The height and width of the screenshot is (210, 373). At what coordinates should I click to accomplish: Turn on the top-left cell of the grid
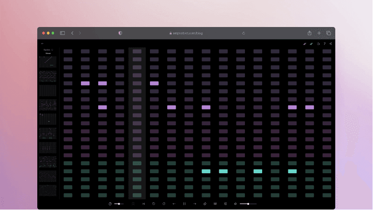pyautogui.click(x=68, y=51)
